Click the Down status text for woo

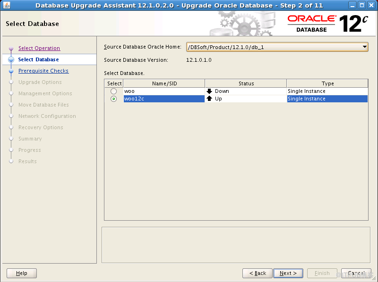coord(222,91)
